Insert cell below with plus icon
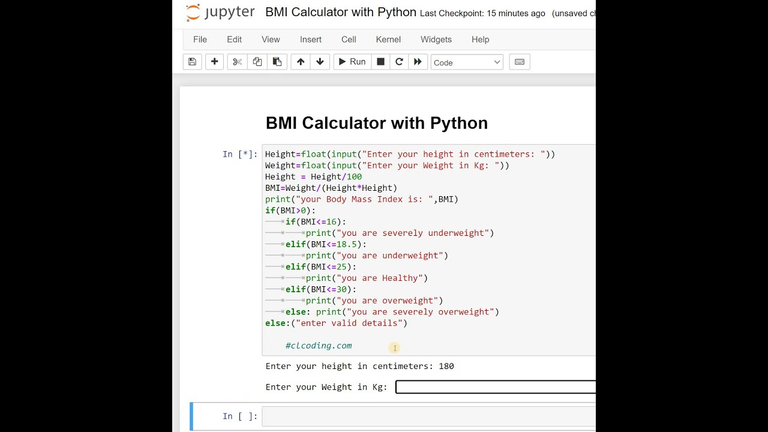The height and width of the screenshot is (432, 768). click(214, 62)
